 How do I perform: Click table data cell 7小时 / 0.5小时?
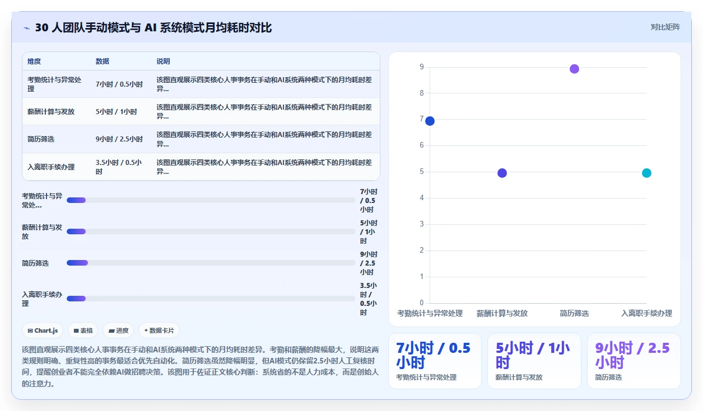(119, 84)
